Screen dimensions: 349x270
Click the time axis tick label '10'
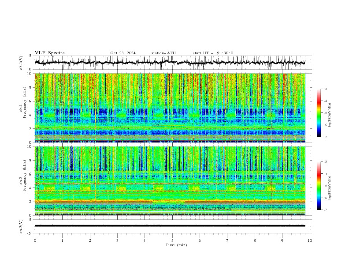(310, 240)
